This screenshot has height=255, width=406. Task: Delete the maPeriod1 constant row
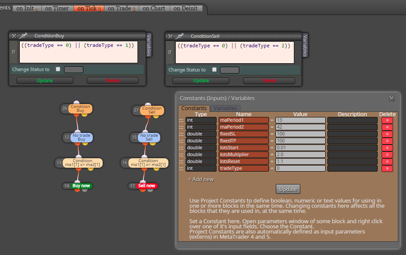[387, 120]
